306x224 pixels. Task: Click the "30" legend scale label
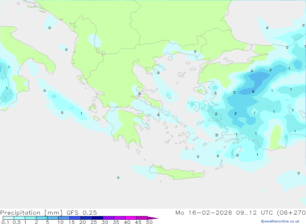point(105,222)
